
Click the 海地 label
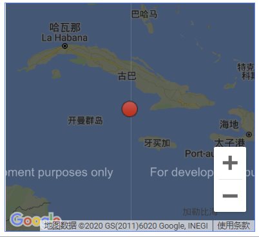[x=229, y=124]
